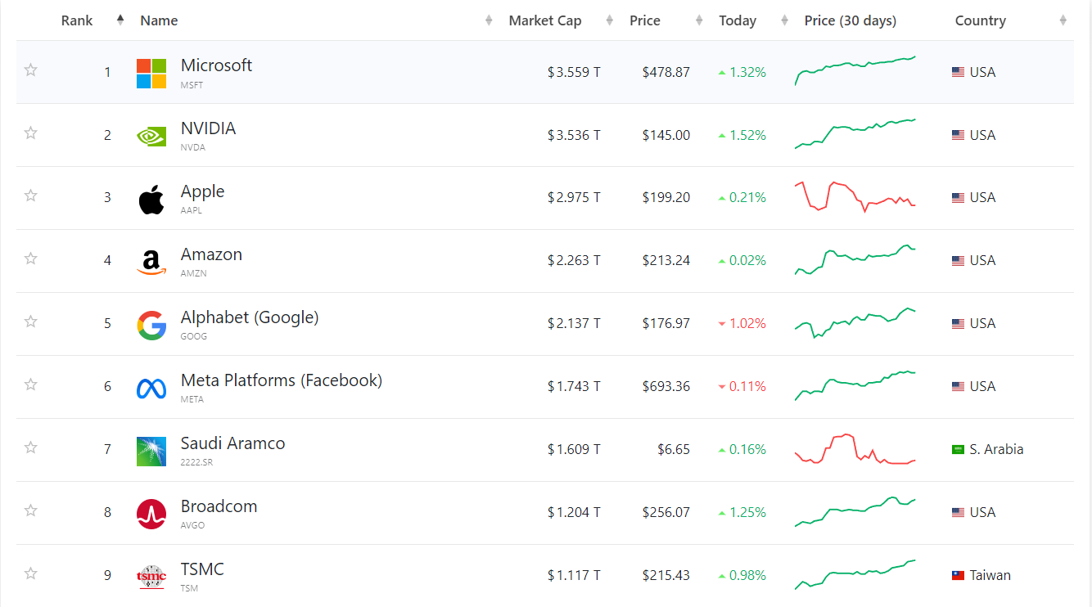Sort the table by Today column header
This screenshot has width=1092, height=607.
tap(738, 20)
